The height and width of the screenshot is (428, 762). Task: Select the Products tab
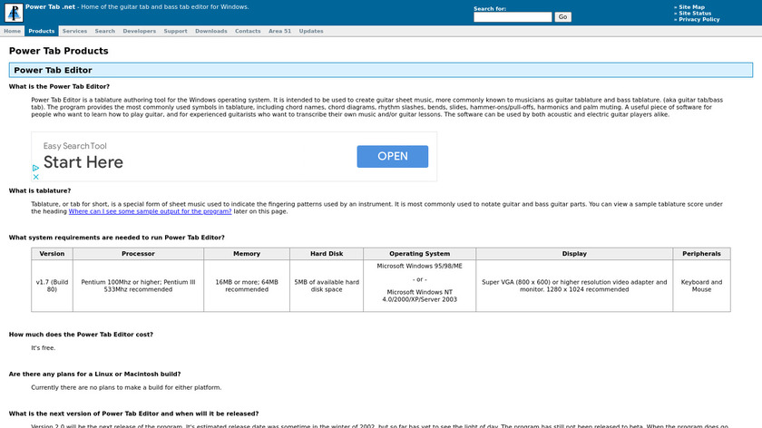(42, 31)
